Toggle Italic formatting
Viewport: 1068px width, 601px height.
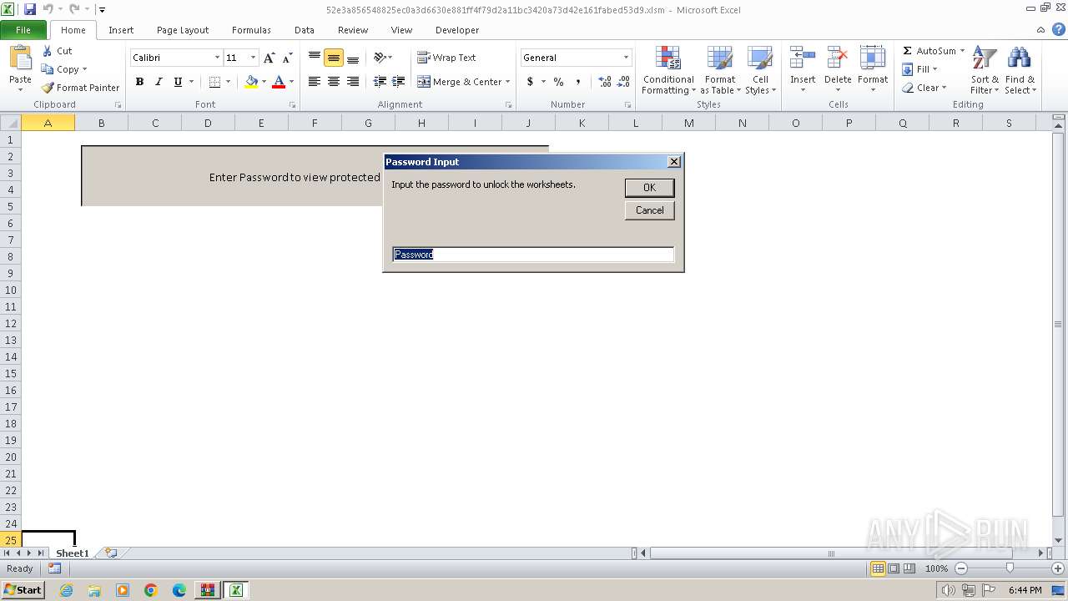click(159, 82)
